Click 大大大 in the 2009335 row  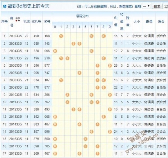pos(137,87)
